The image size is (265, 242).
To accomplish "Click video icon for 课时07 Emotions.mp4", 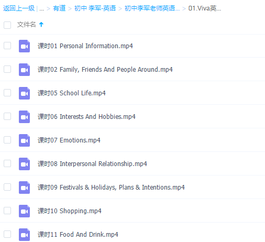I will tap(24, 140).
